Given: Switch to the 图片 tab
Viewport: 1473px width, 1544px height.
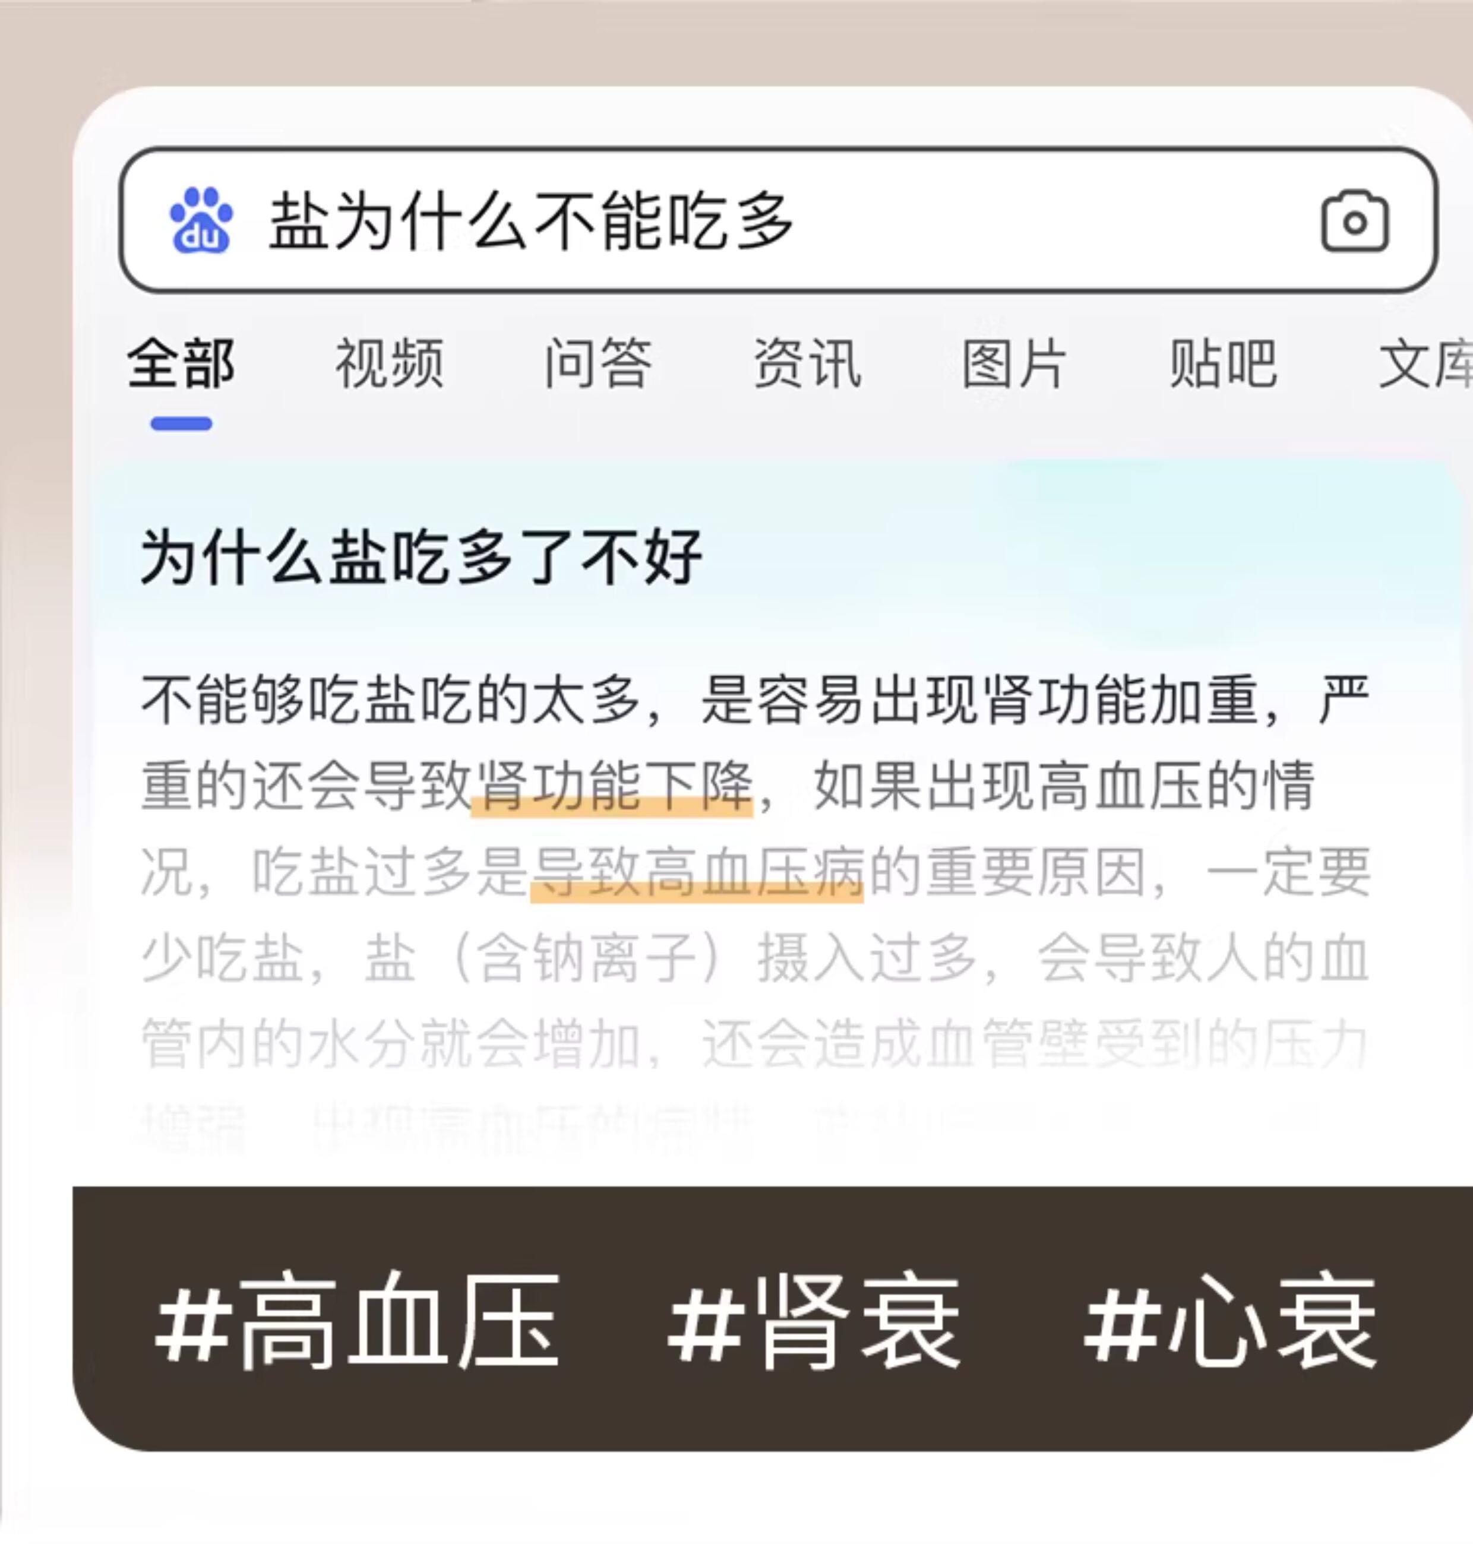Looking at the screenshot, I should [1015, 364].
